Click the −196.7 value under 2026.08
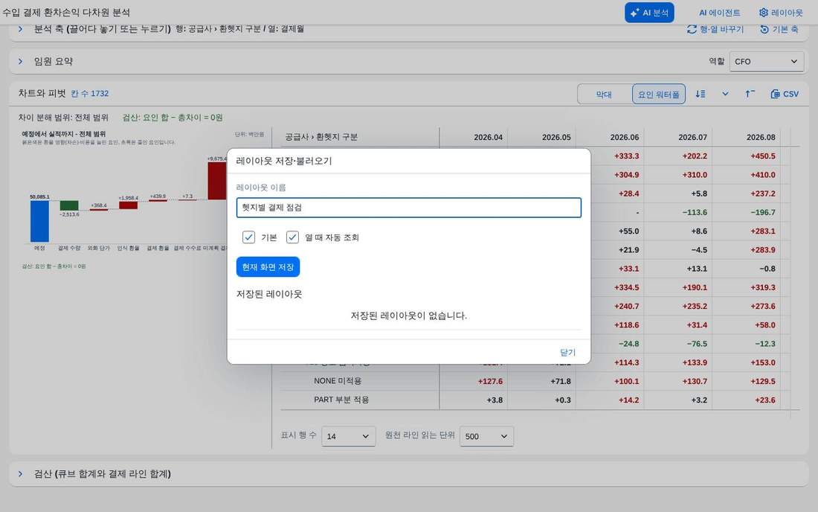The image size is (818, 512). (763, 212)
